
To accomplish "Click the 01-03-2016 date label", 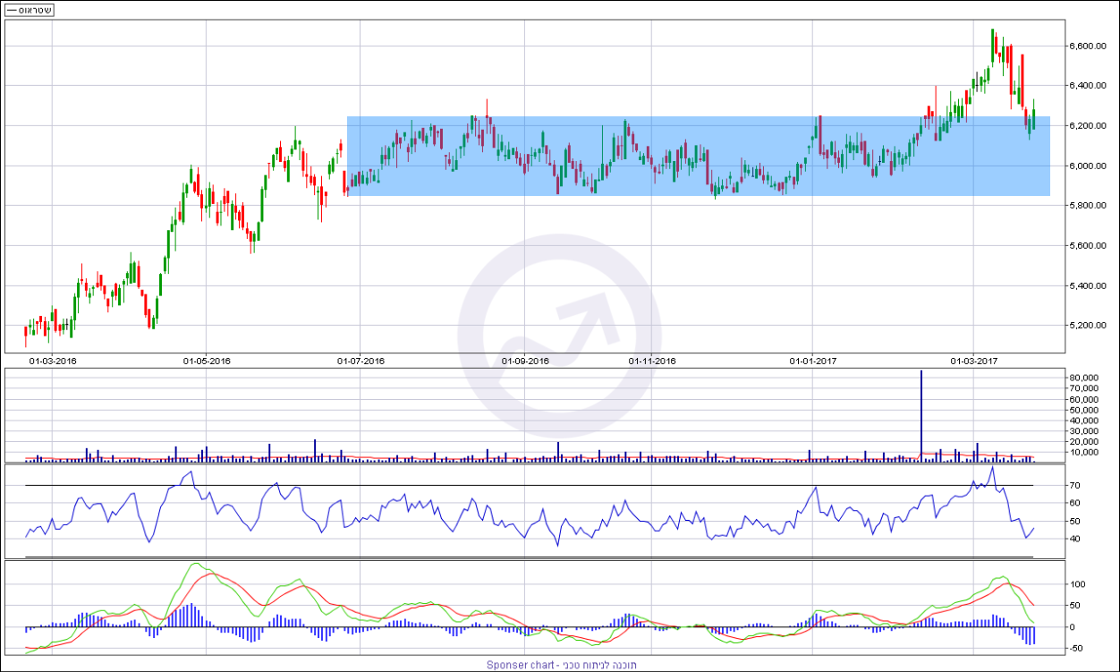I will pyautogui.click(x=53, y=362).
